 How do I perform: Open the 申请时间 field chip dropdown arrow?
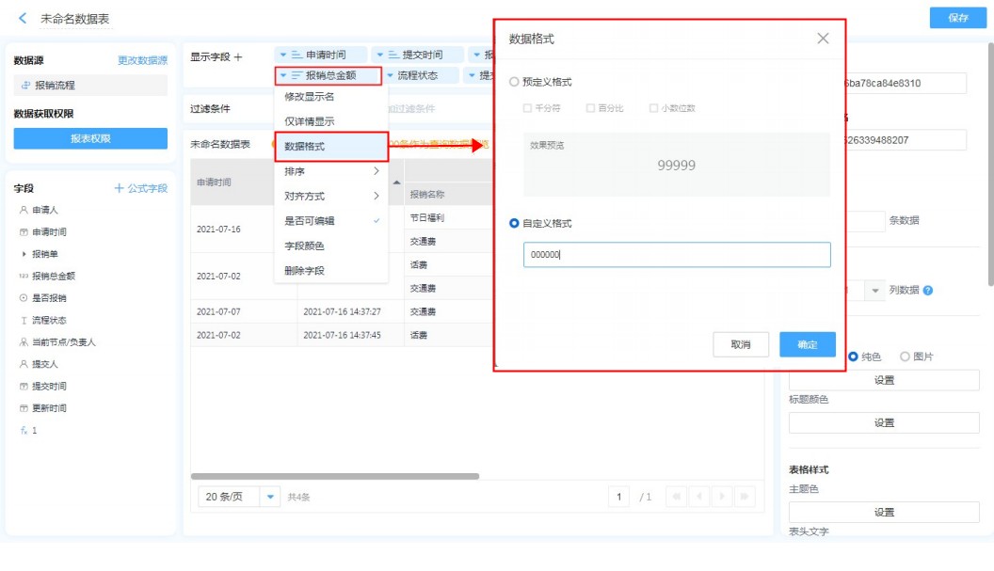(x=283, y=56)
